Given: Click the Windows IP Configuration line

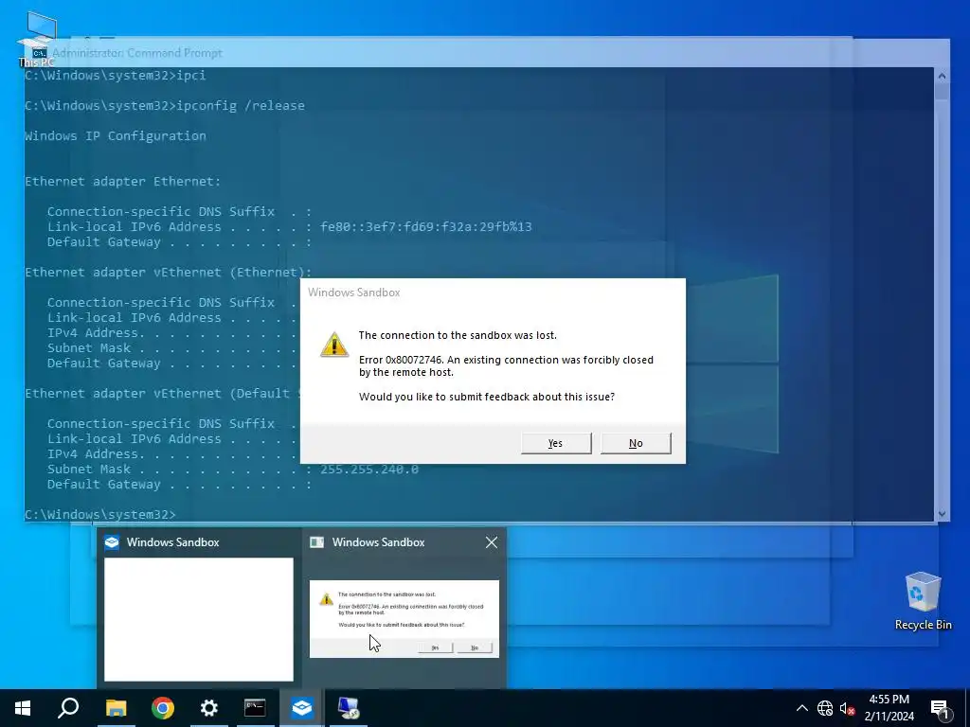Looking at the screenshot, I should [115, 136].
